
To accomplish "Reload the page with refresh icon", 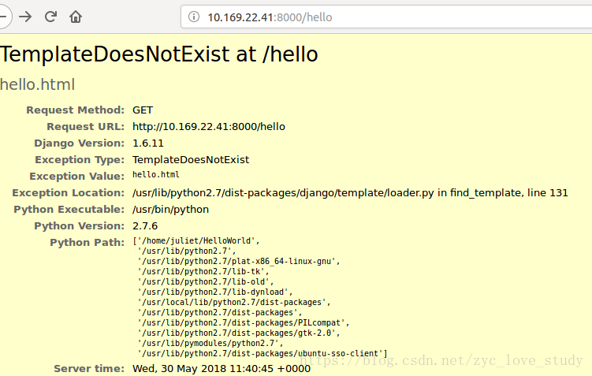I will coord(50,17).
